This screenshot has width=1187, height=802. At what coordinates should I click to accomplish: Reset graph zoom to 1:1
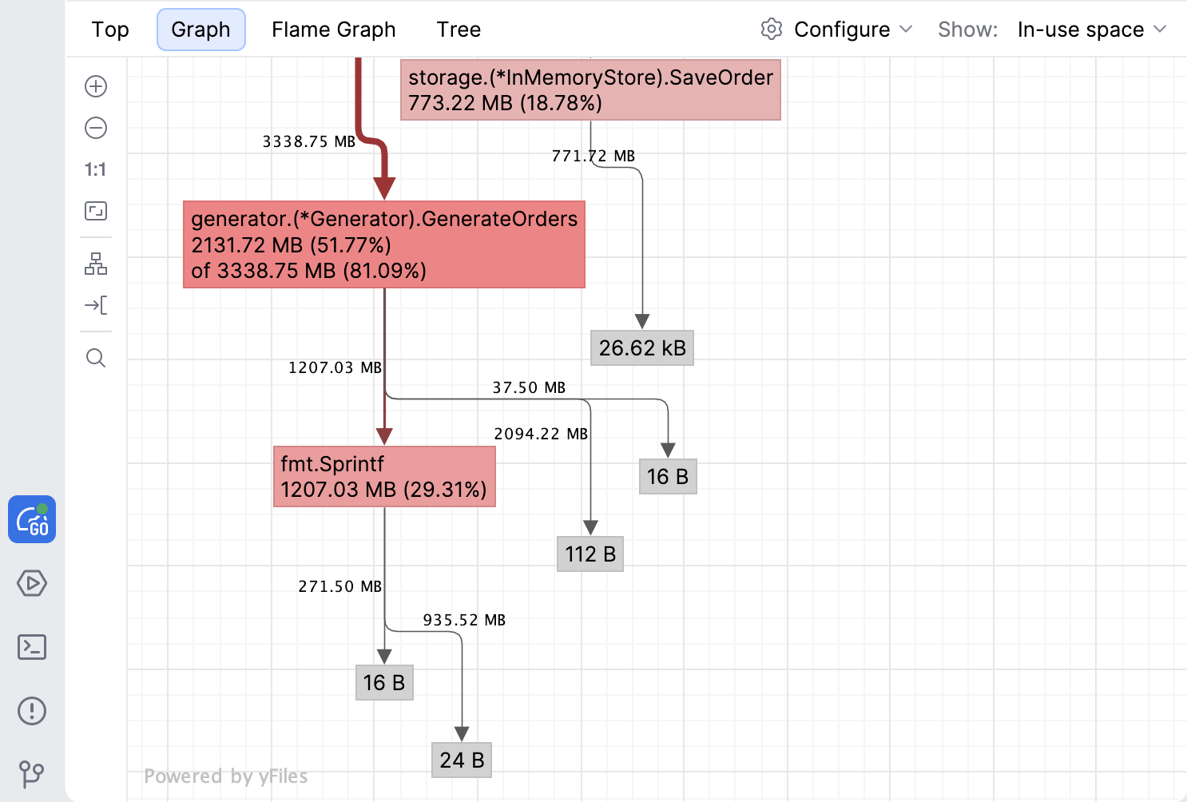(96, 169)
